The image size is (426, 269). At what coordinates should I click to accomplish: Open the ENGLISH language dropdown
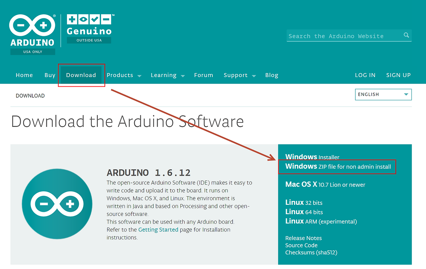[383, 94]
